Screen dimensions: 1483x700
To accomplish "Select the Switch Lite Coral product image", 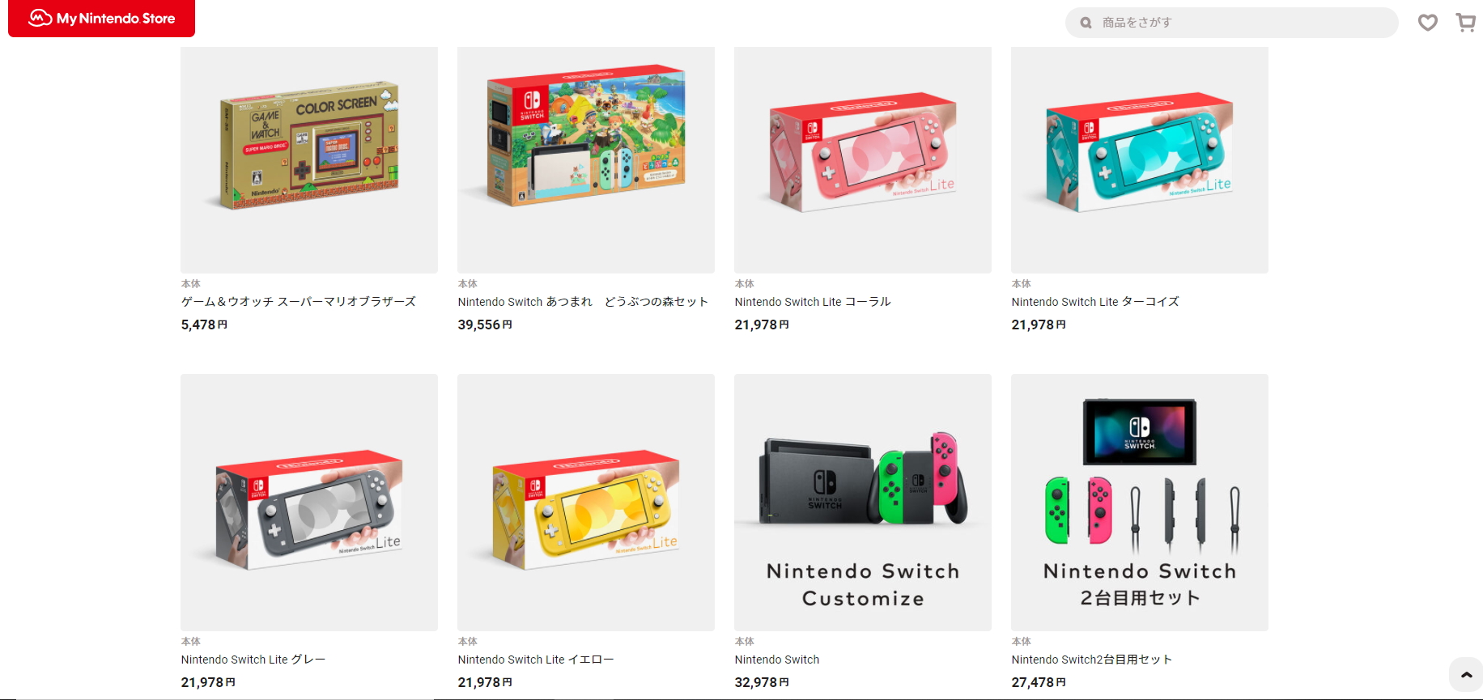I will coord(863,159).
